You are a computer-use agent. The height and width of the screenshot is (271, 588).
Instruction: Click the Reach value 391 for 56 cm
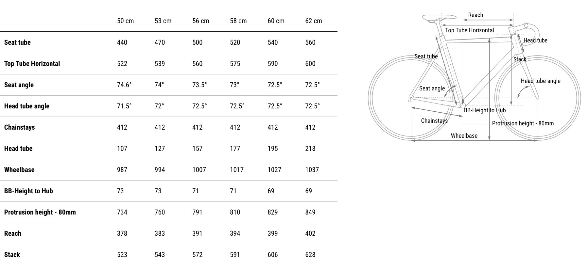pos(197,233)
